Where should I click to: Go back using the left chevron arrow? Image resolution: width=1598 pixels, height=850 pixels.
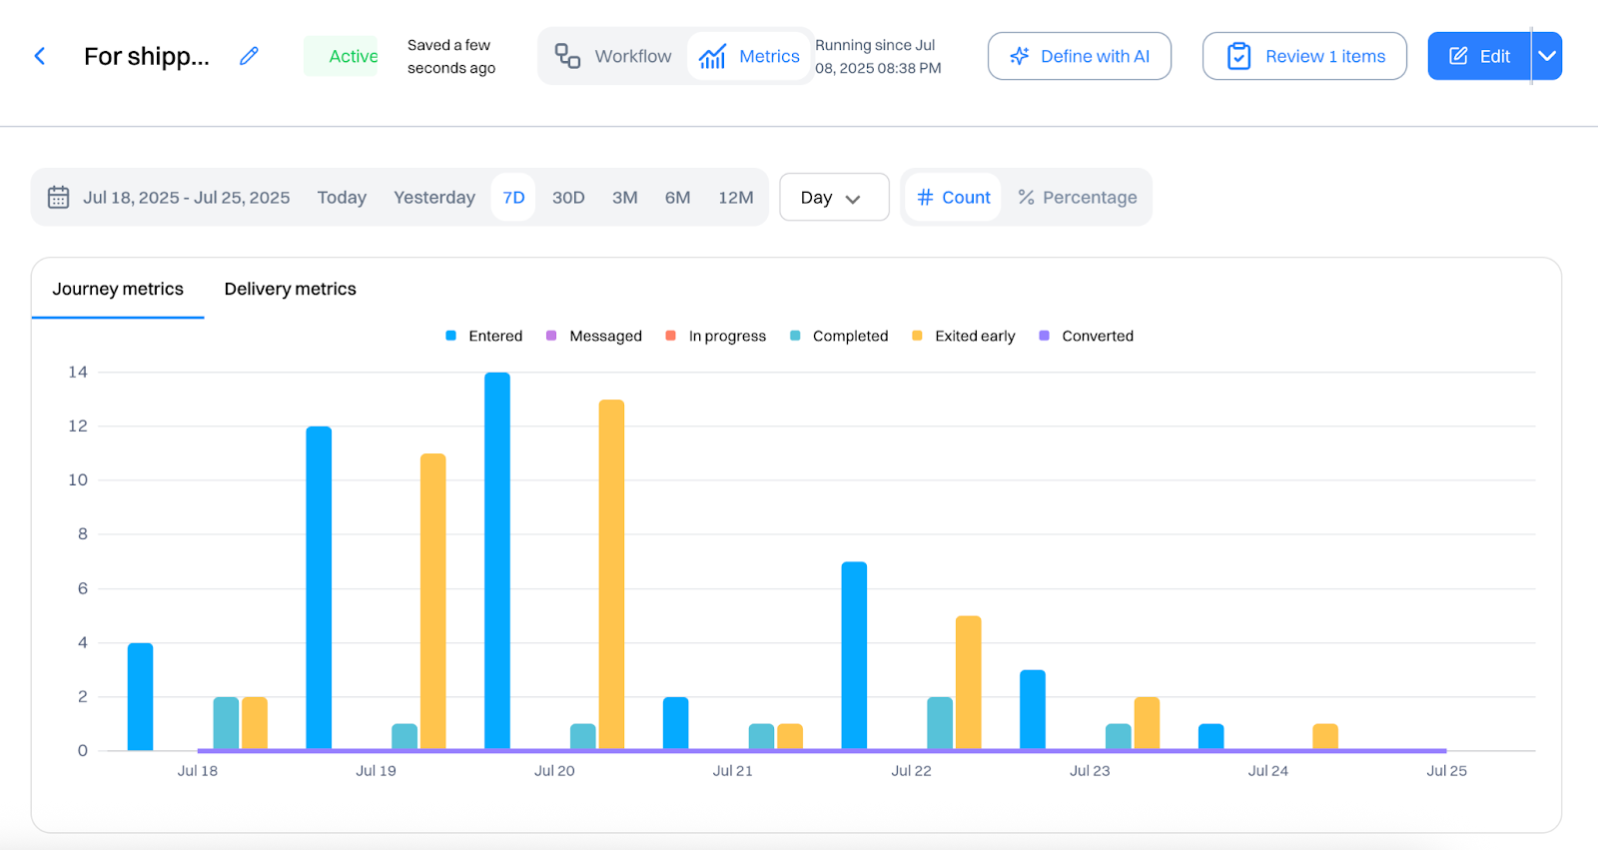[x=40, y=56]
